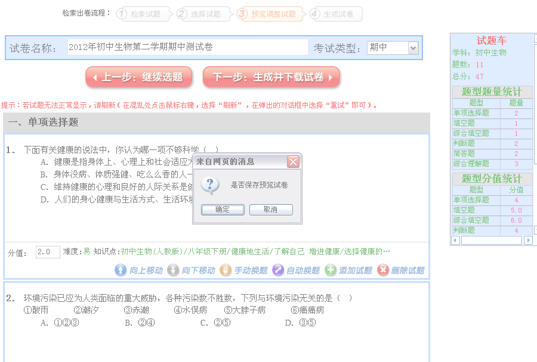Click 单项选择题 row in 题型分值统计
The width and height of the screenshot is (537, 362).
tap(492, 200)
